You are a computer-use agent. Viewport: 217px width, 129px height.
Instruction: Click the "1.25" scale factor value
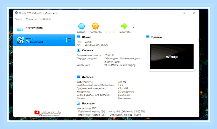(x=120, y=85)
